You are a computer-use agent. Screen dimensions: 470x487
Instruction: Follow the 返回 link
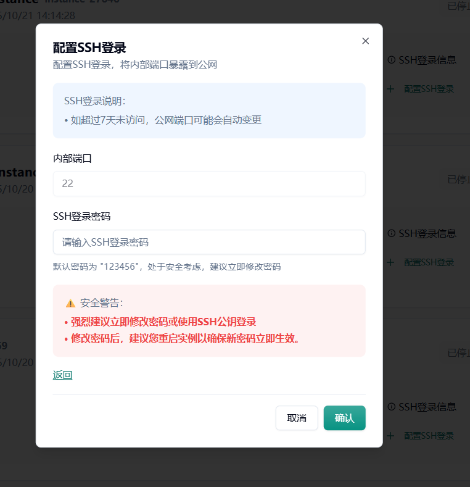(62, 375)
